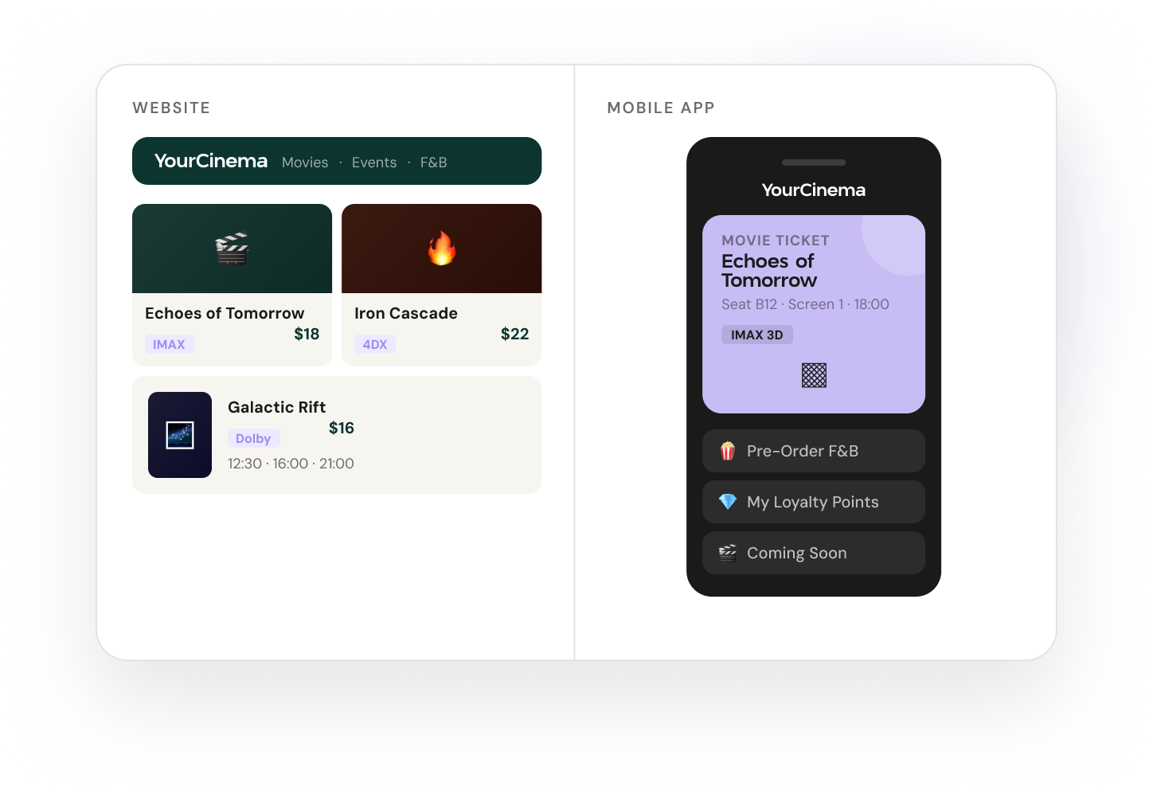Tap the clapperboard icon beside Coming Soon
The image size is (1153, 795).
(x=728, y=553)
